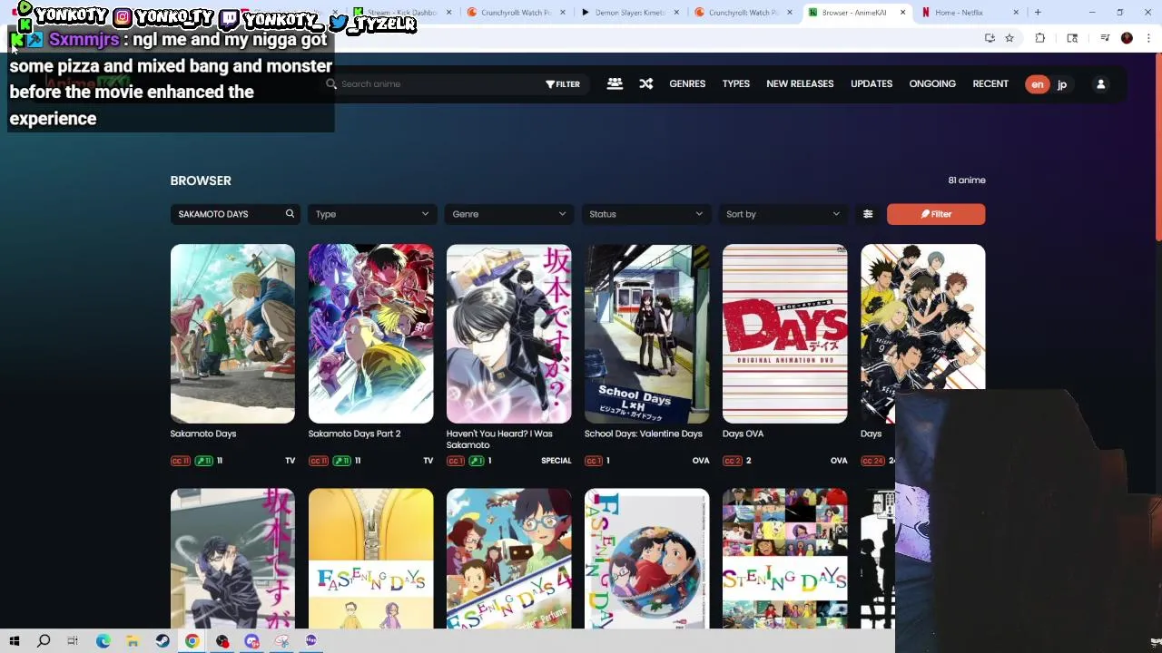
Task: Close the Home - Netflix tab
Action: [1015, 13]
